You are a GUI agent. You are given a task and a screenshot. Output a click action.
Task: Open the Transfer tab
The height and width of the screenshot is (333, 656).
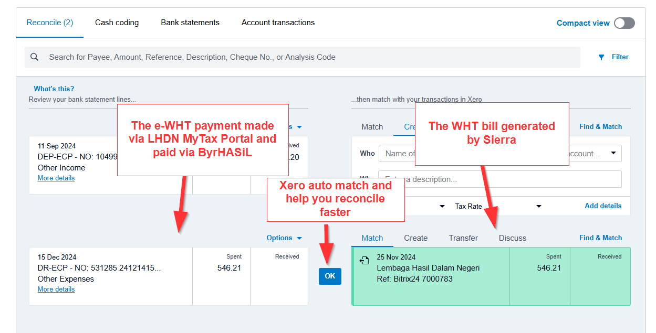coord(463,238)
